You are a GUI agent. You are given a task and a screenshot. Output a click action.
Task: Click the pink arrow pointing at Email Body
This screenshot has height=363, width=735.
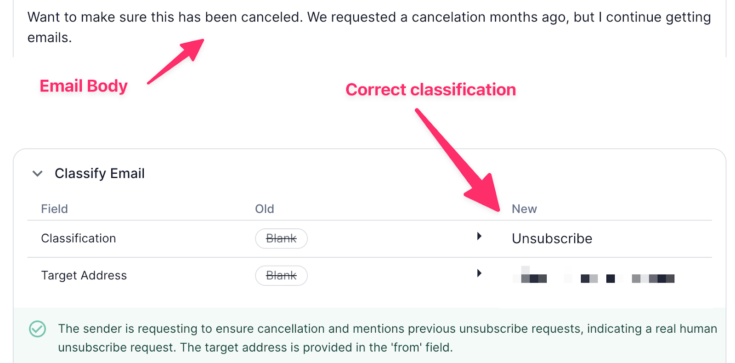pyautogui.click(x=175, y=62)
